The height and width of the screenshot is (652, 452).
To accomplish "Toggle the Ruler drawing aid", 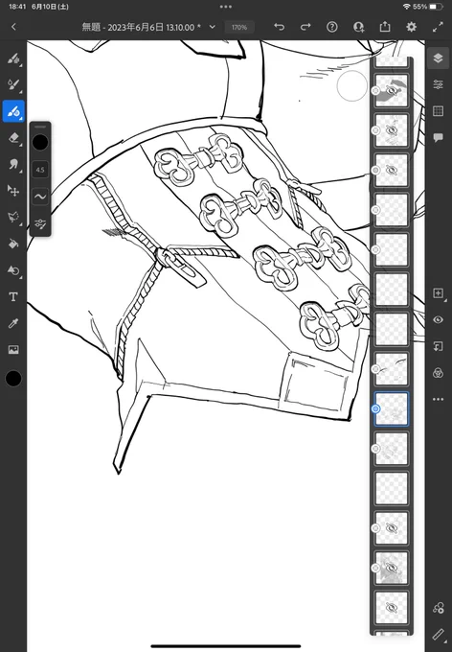I will pos(438,634).
